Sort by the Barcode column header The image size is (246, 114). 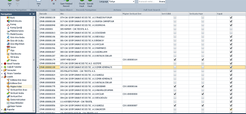(x=49, y=14)
